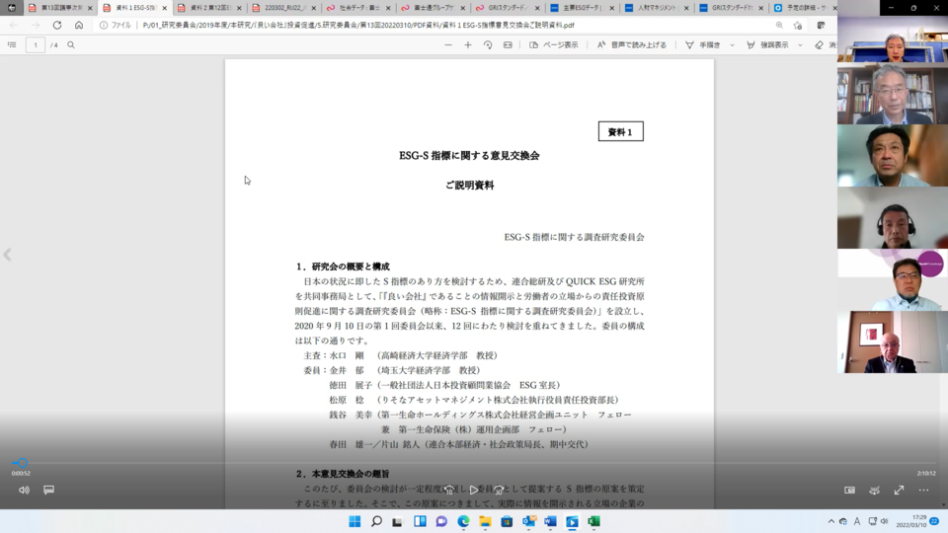Open Microsoft Edge from the taskbar
The image size is (948, 533).
click(x=463, y=521)
